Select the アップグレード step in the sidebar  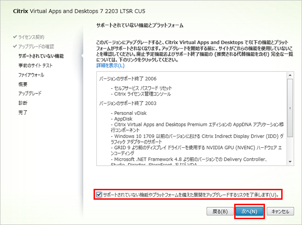pyautogui.click(x=30, y=94)
